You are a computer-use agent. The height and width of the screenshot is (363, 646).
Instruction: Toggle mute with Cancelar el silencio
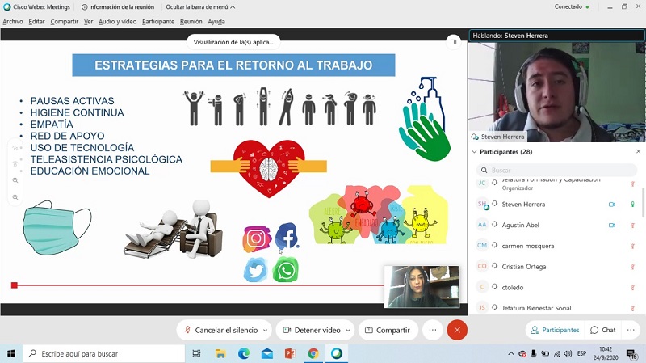click(x=221, y=330)
